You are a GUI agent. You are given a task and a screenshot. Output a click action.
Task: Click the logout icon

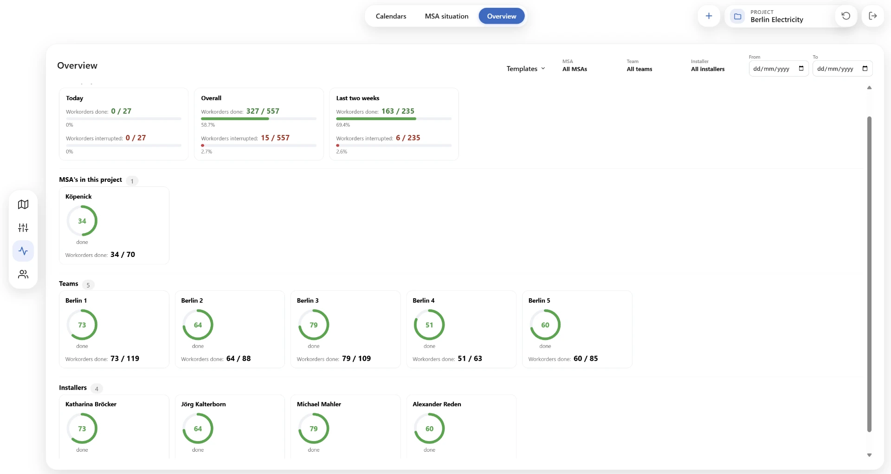tap(872, 16)
